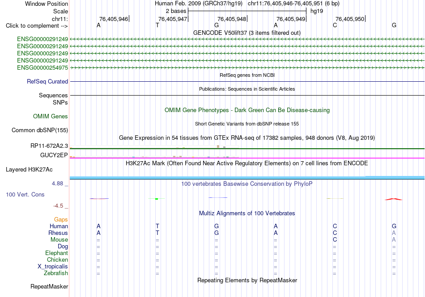The height and width of the screenshot is (297, 425).
Task: Open the RP11-672A2.3 GTEx gene label
Action: (49, 146)
